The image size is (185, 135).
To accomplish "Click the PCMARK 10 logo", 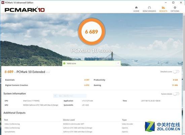I will pos(25,10).
